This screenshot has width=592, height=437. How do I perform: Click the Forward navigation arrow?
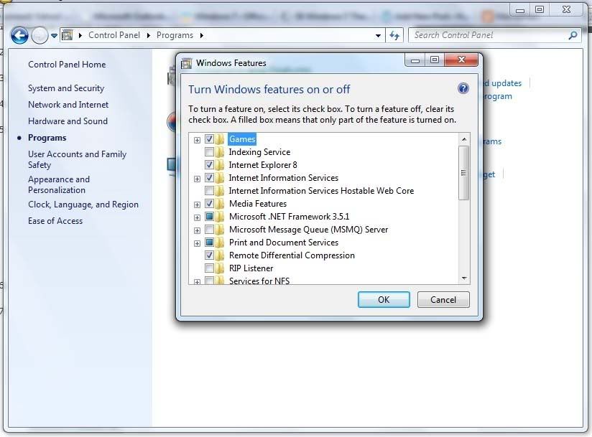click(x=40, y=36)
